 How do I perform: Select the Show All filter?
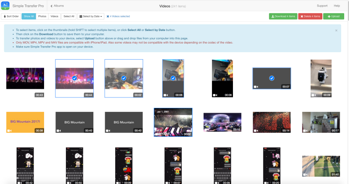coord(28,17)
